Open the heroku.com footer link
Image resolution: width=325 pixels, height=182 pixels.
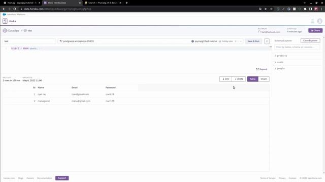click(9, 178)
